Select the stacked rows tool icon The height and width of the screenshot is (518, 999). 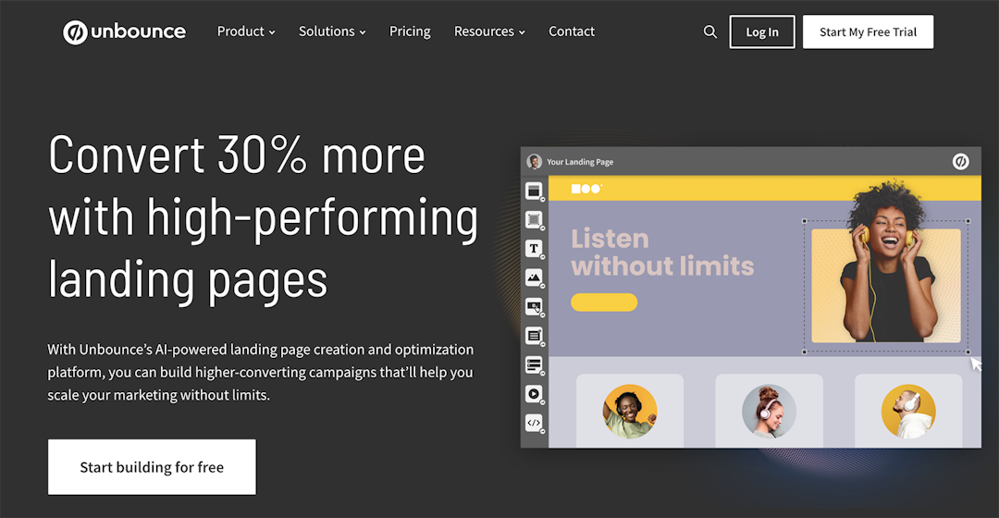pyautogui.click(x=534, y=364)
